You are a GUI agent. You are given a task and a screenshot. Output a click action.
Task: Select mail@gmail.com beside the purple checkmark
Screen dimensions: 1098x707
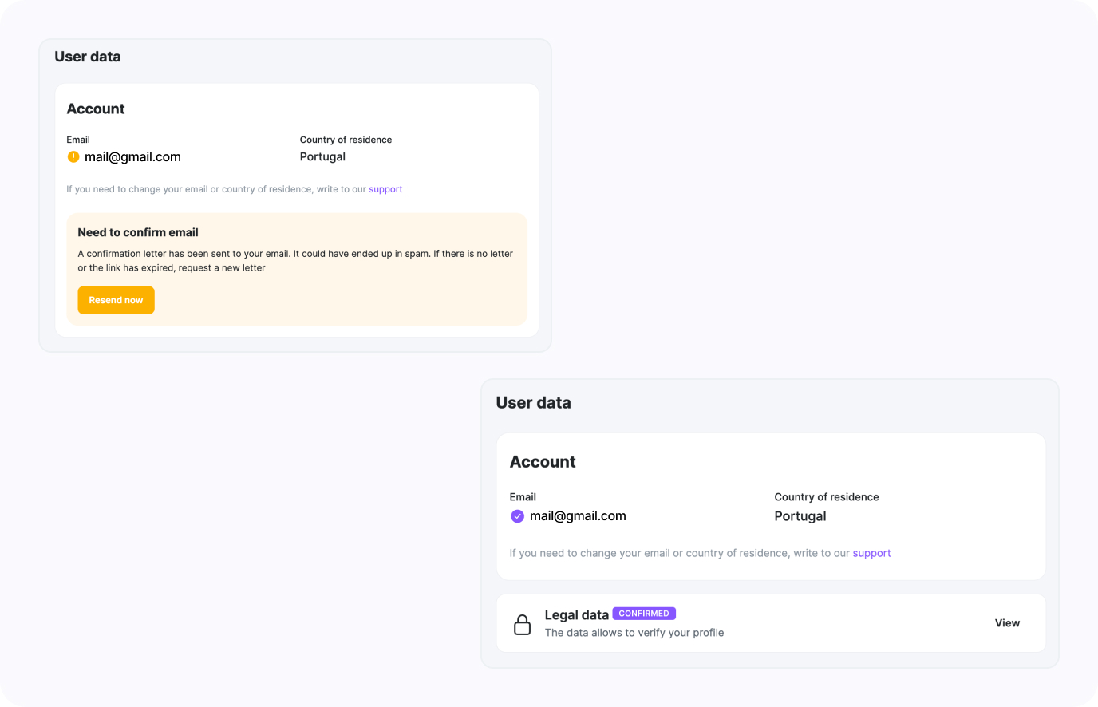[x=578, y=516]
